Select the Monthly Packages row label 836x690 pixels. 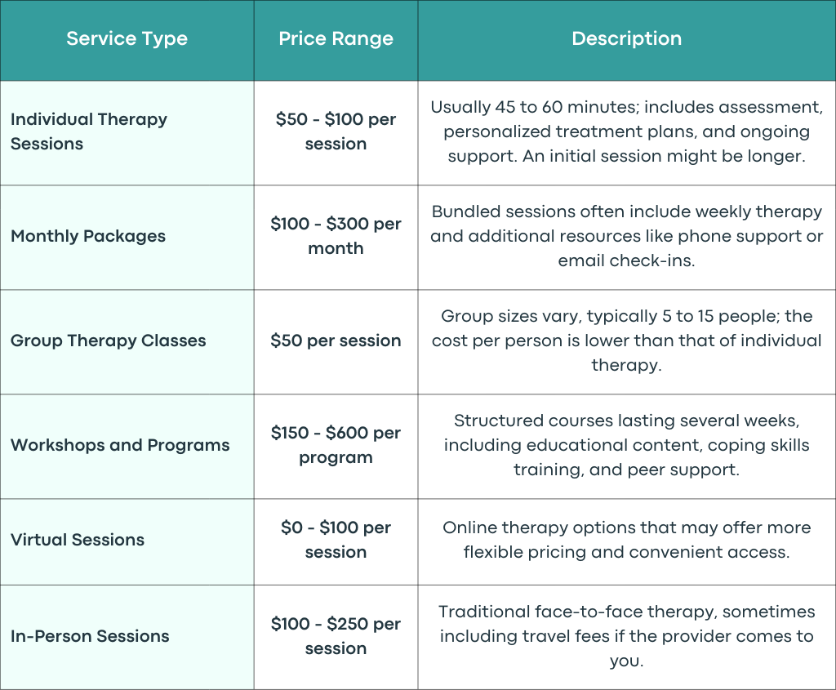88,236
